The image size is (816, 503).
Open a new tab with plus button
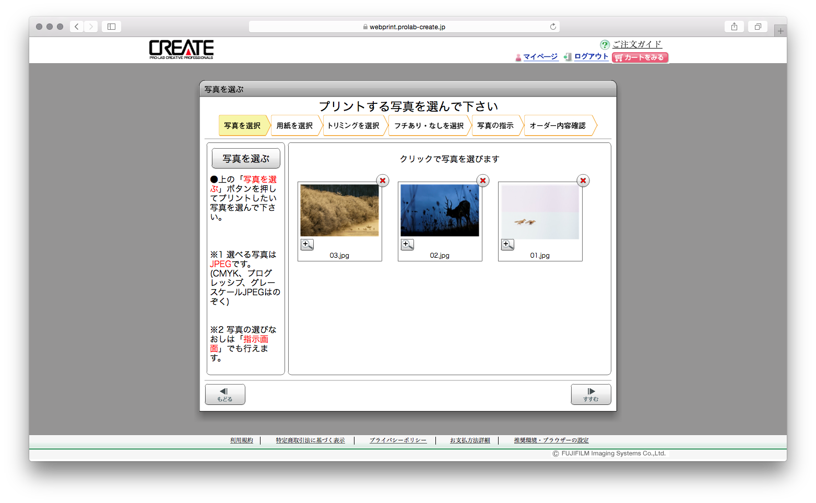click(x=780, y=31)
